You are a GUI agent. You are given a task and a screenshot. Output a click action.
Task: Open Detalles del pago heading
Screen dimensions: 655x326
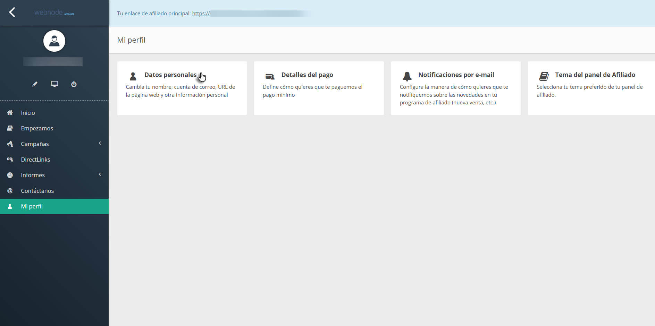pos(307,75)
